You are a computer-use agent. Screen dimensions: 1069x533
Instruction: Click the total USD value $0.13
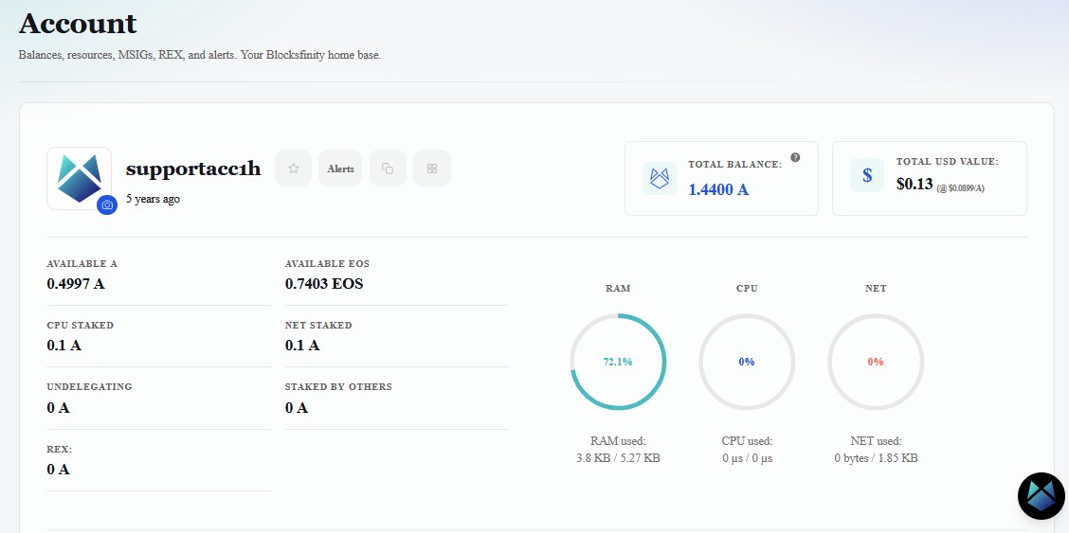(915, 183)
